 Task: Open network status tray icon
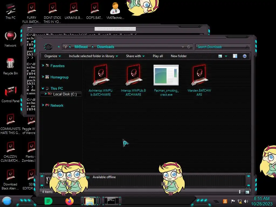click(x=240, y=201)
